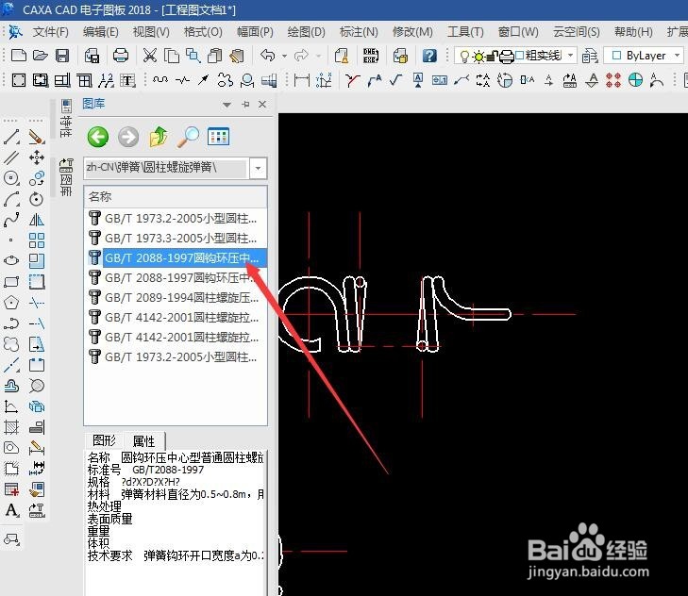Select the rectangle tool
Image resolution: width=688 pixels, height=596 pixels.
point(11,282)
